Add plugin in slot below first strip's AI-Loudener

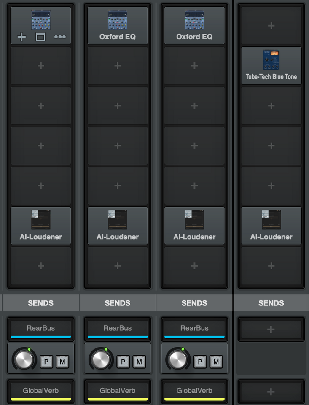coord(41,266)
